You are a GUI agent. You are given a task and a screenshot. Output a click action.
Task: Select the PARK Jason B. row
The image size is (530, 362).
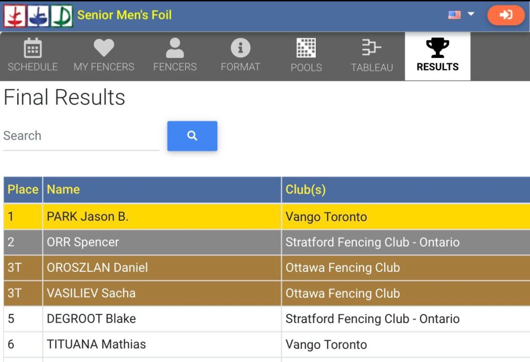pos(267,216)
